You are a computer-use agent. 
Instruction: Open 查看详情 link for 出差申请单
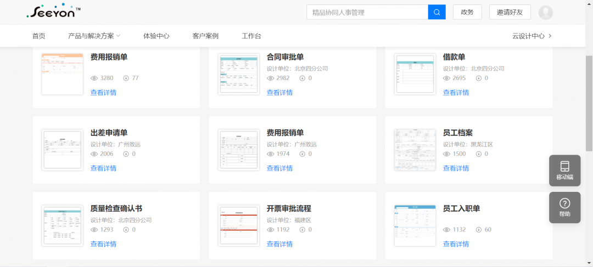pos(103,168)
